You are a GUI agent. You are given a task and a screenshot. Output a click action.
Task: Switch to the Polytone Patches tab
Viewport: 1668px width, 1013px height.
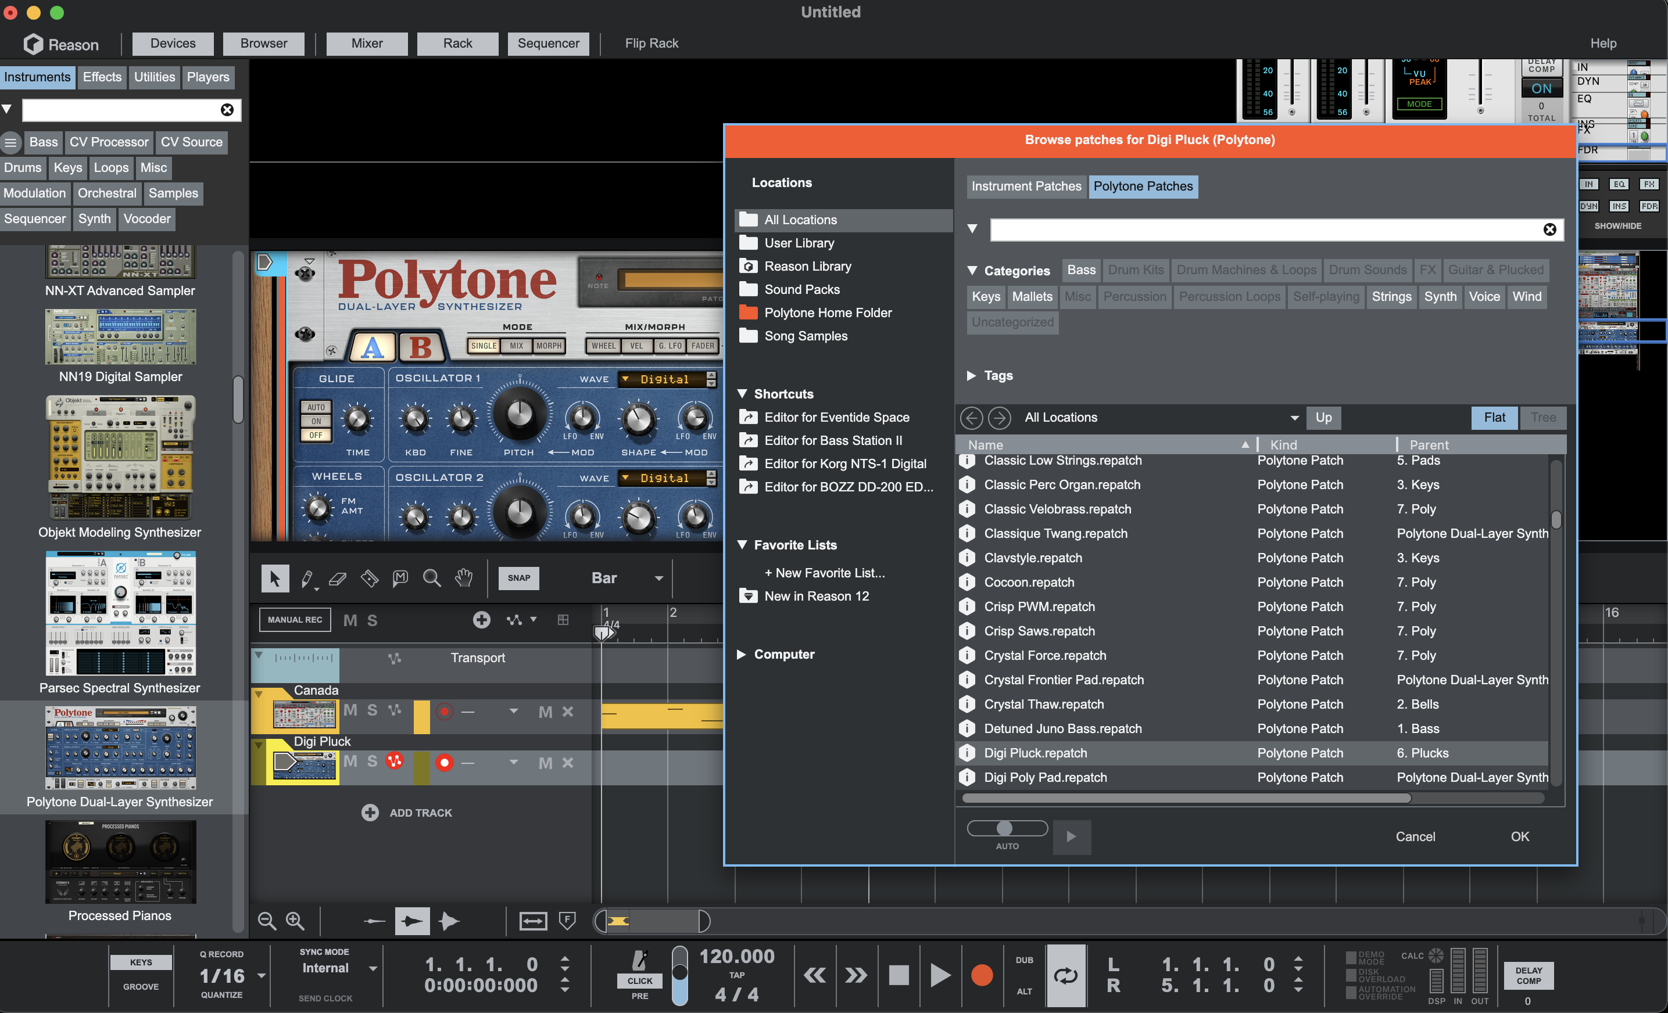tap(1143, 186)
